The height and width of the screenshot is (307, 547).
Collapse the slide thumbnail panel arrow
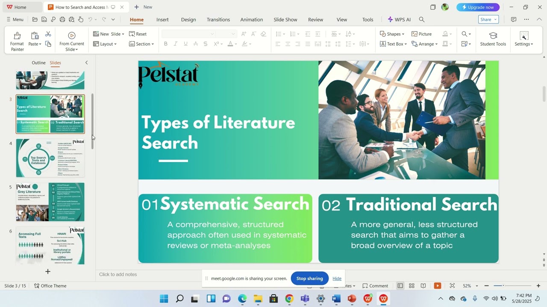pos(86,63)
